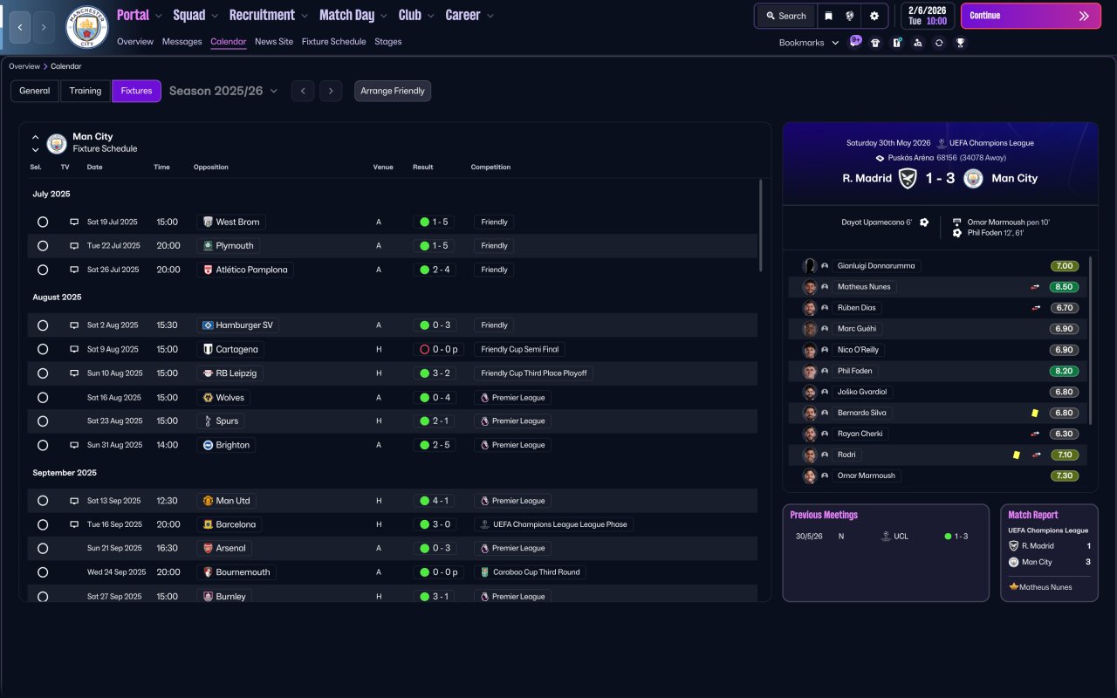This screenshot has width=1117, height=698.
Task: Collapse the Man City panel with up chevron
Action: 35,137
